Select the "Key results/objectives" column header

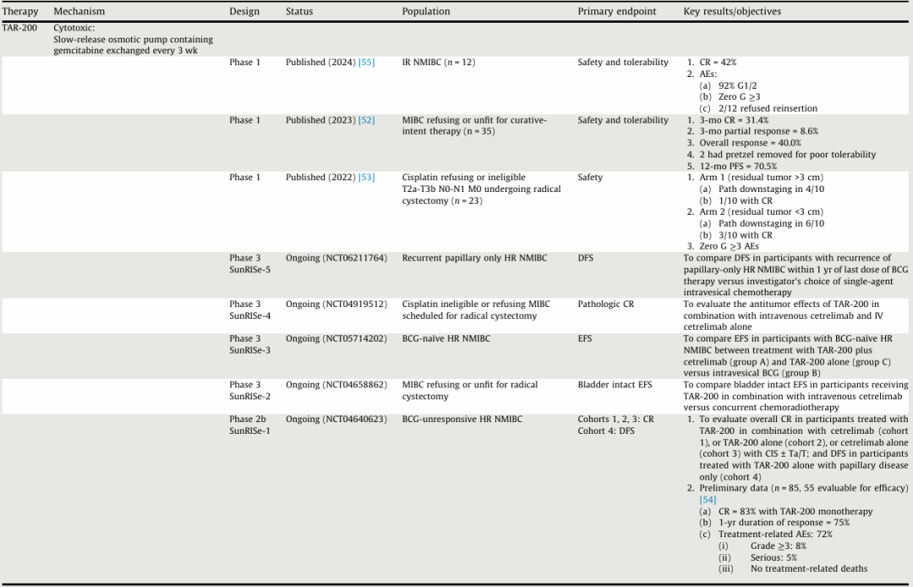732,11
